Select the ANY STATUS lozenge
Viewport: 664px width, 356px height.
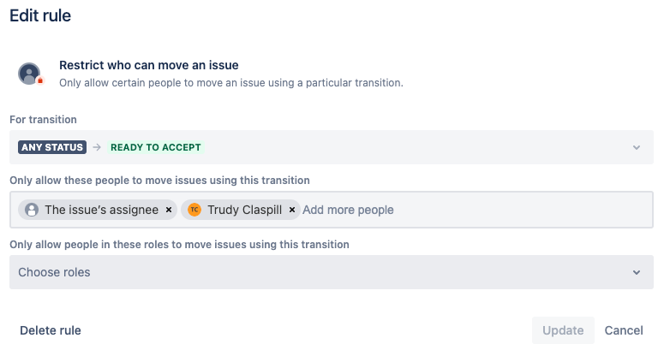pyautogui.click(x=51, y=147)
